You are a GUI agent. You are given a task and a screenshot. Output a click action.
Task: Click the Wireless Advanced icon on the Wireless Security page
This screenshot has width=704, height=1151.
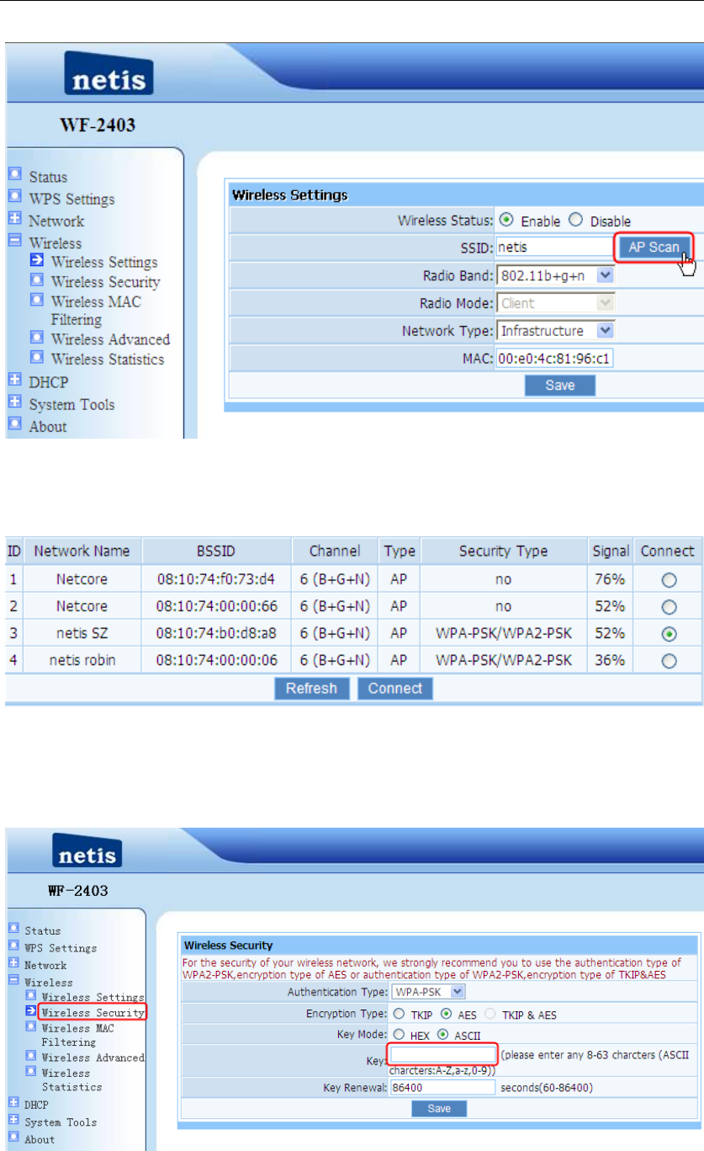pos(32,1057)
